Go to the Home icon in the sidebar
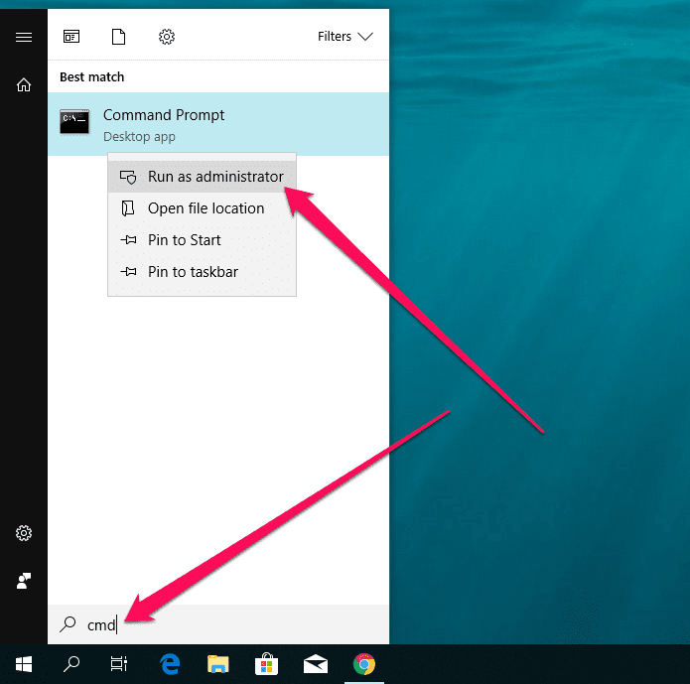The width and height of the screenshot is (690, 684). coord(24,84)
